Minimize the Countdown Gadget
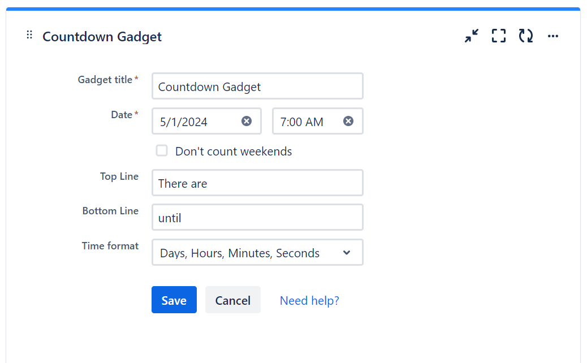Viewport: 587px width, 363px height. click(x=471, y=37)
